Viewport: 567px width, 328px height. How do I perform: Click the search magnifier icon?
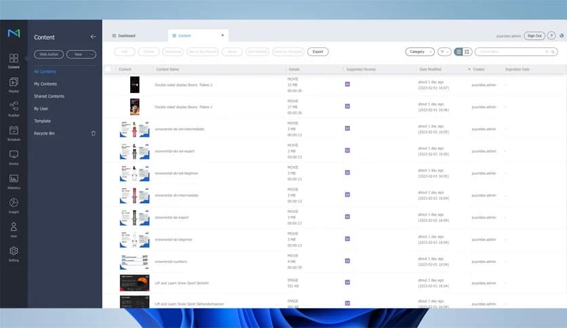(553, 52)
